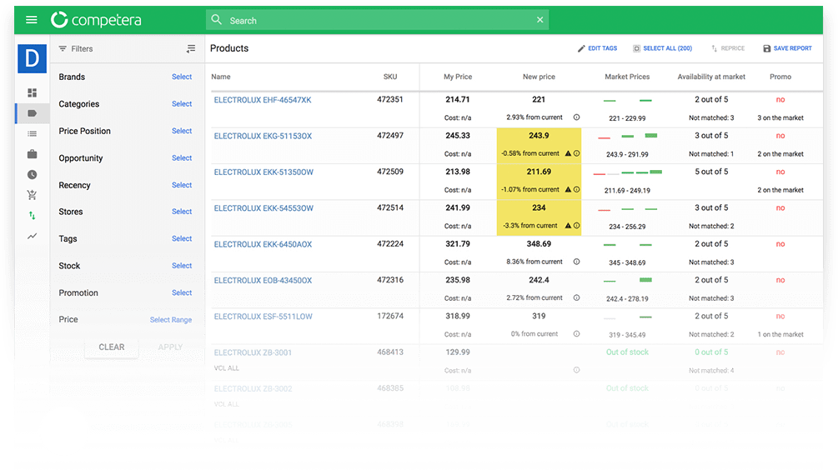The height and width of the screenshot is (470, 838).
Task: Open product ELECTROLUX EOB-43450OX
Action: point(263,280)
